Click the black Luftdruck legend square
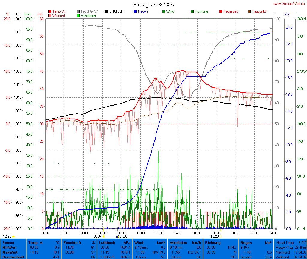Viewport: 307px width, 259px height. click(107, 12)
